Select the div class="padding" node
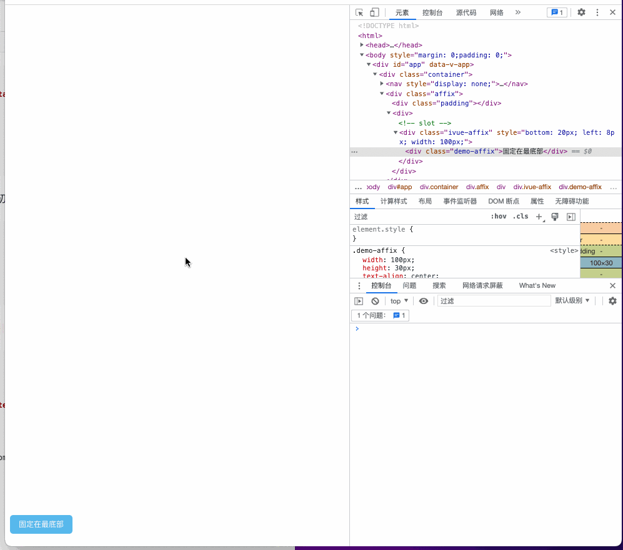Screen dimensions: 623x550 pyautogui.click(x=447, y=103)
